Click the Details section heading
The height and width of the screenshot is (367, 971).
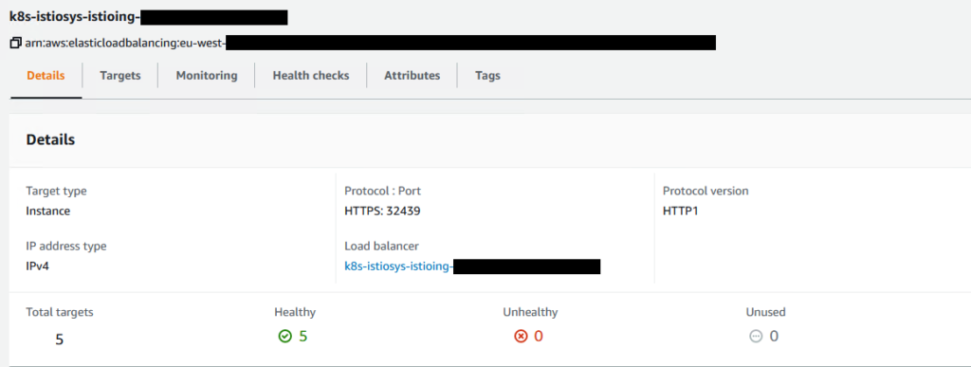point(50,139)
